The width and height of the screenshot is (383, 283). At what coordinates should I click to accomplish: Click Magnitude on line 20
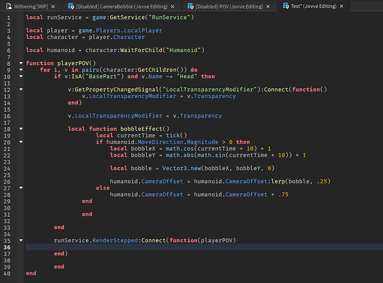coord(202,142)
